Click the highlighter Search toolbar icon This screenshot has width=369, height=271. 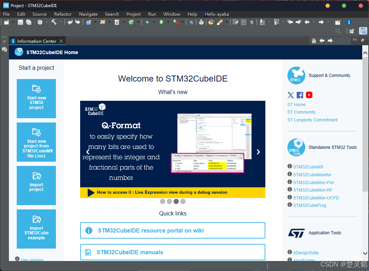click(x=219, y=22)
